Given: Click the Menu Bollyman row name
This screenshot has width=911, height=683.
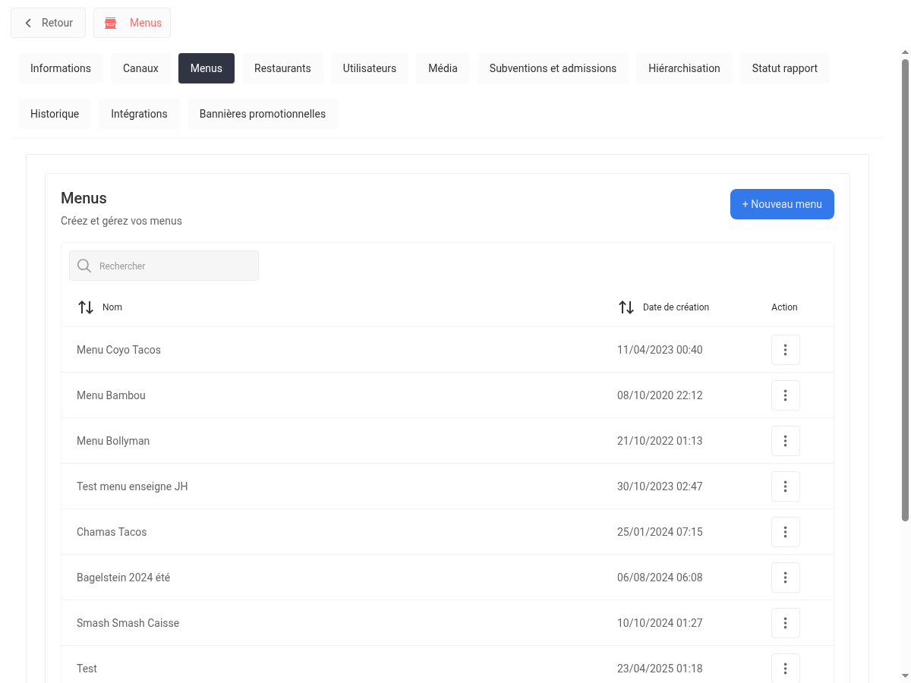Looking at the screenshot, I should point(113,441).
